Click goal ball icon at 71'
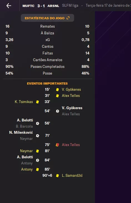Image resolution: width=131 pixels, height=203 pixels. coord(37,135)
